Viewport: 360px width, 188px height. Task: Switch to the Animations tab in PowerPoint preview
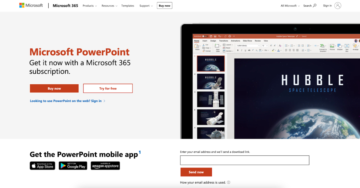(236, 41)
